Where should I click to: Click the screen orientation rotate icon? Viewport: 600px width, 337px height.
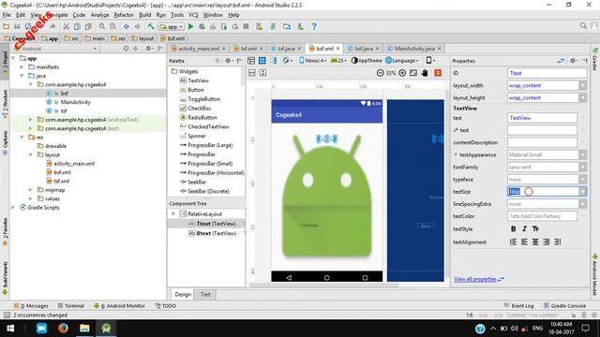click(287, 60)
